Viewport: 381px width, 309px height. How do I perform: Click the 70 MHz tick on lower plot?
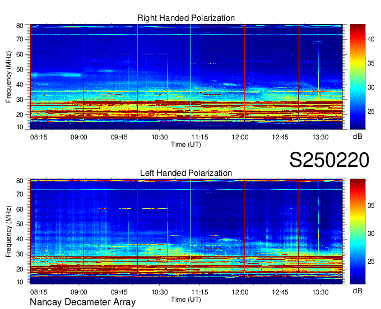click(x=20, y=194)
